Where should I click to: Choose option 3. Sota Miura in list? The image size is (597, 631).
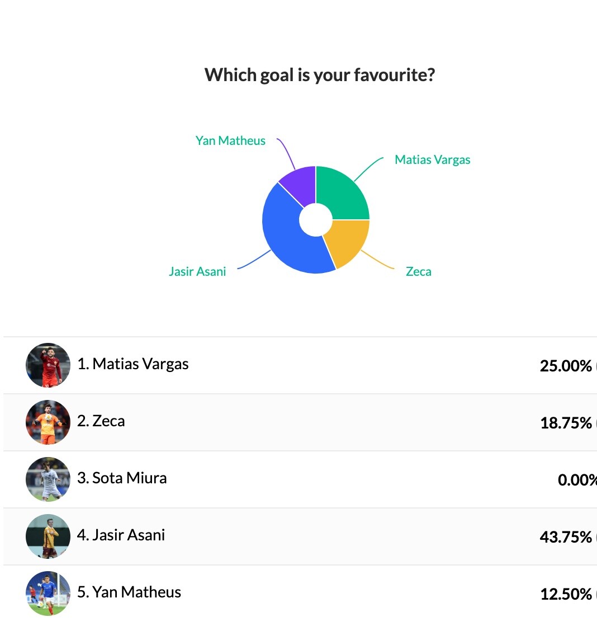(x=122, y=478)
